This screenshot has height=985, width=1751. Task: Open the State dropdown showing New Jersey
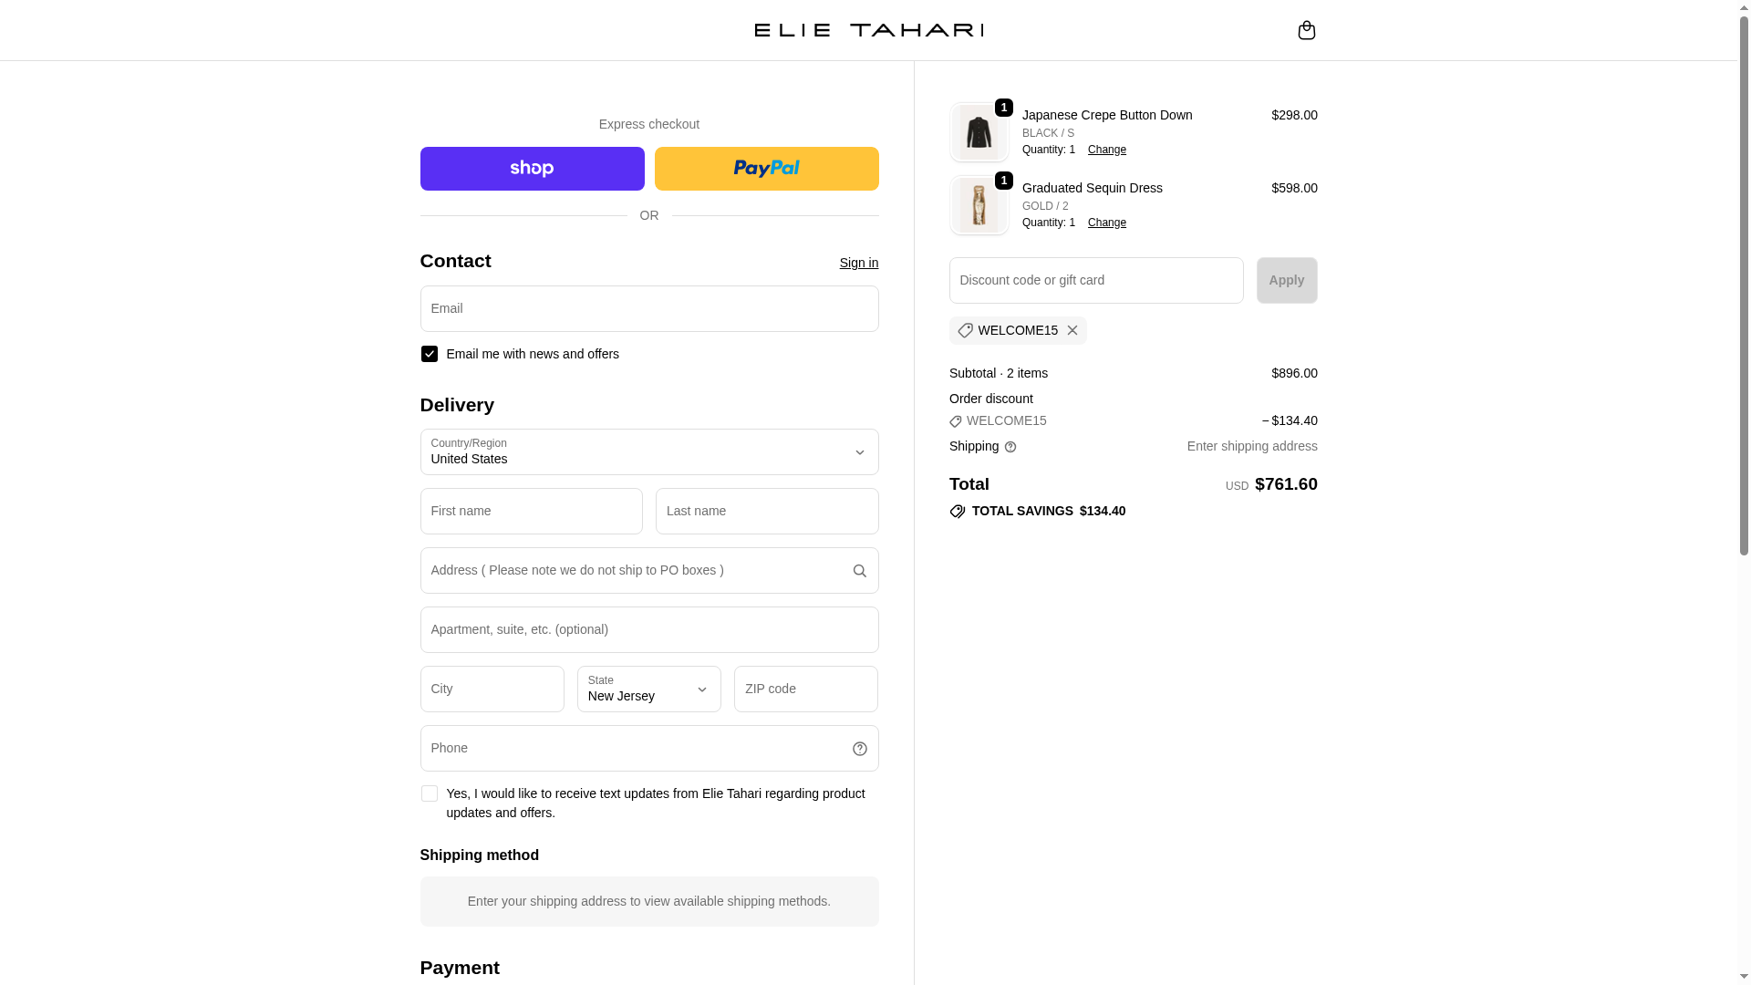649,689
